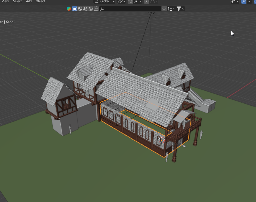Open the View menu
The width and height of the screenshot is (256, 202).
(5, 1)
